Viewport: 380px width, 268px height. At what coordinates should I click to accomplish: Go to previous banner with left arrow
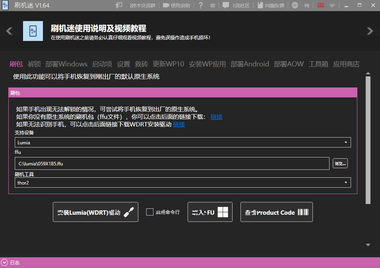[10, 31]
